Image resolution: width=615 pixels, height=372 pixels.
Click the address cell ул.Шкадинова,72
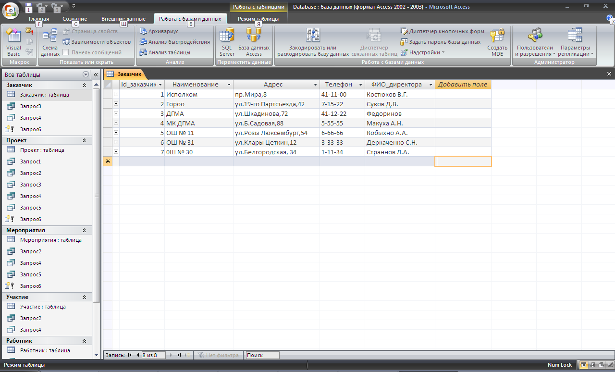[x=276, y=113]
